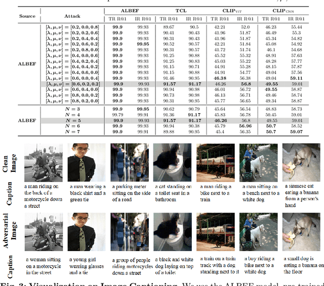Open the clean siamese cat banana image
This screenshot has width=324, height=286.
[300, 162]
